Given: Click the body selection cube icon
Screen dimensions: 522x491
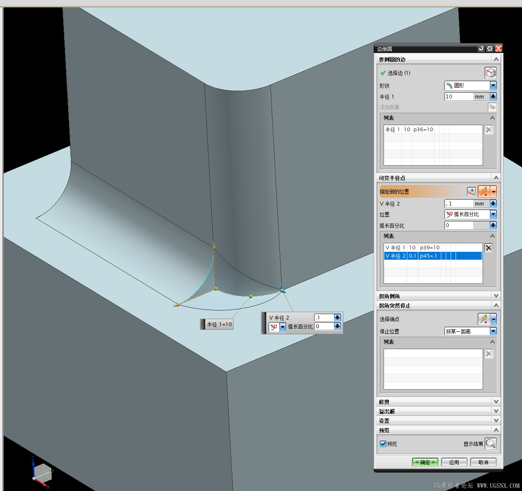Looking at the screenshot, I should [x=490, y=73].
